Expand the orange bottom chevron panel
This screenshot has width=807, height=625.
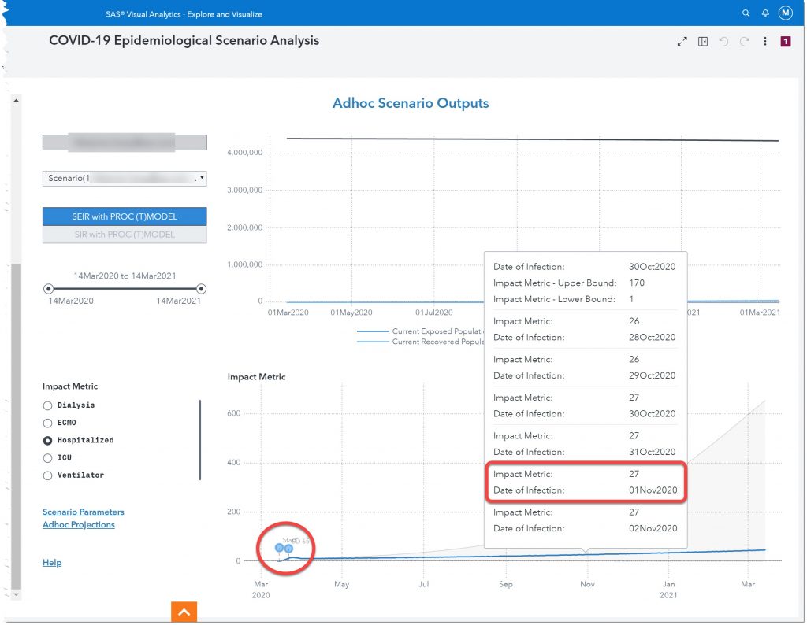184,612
